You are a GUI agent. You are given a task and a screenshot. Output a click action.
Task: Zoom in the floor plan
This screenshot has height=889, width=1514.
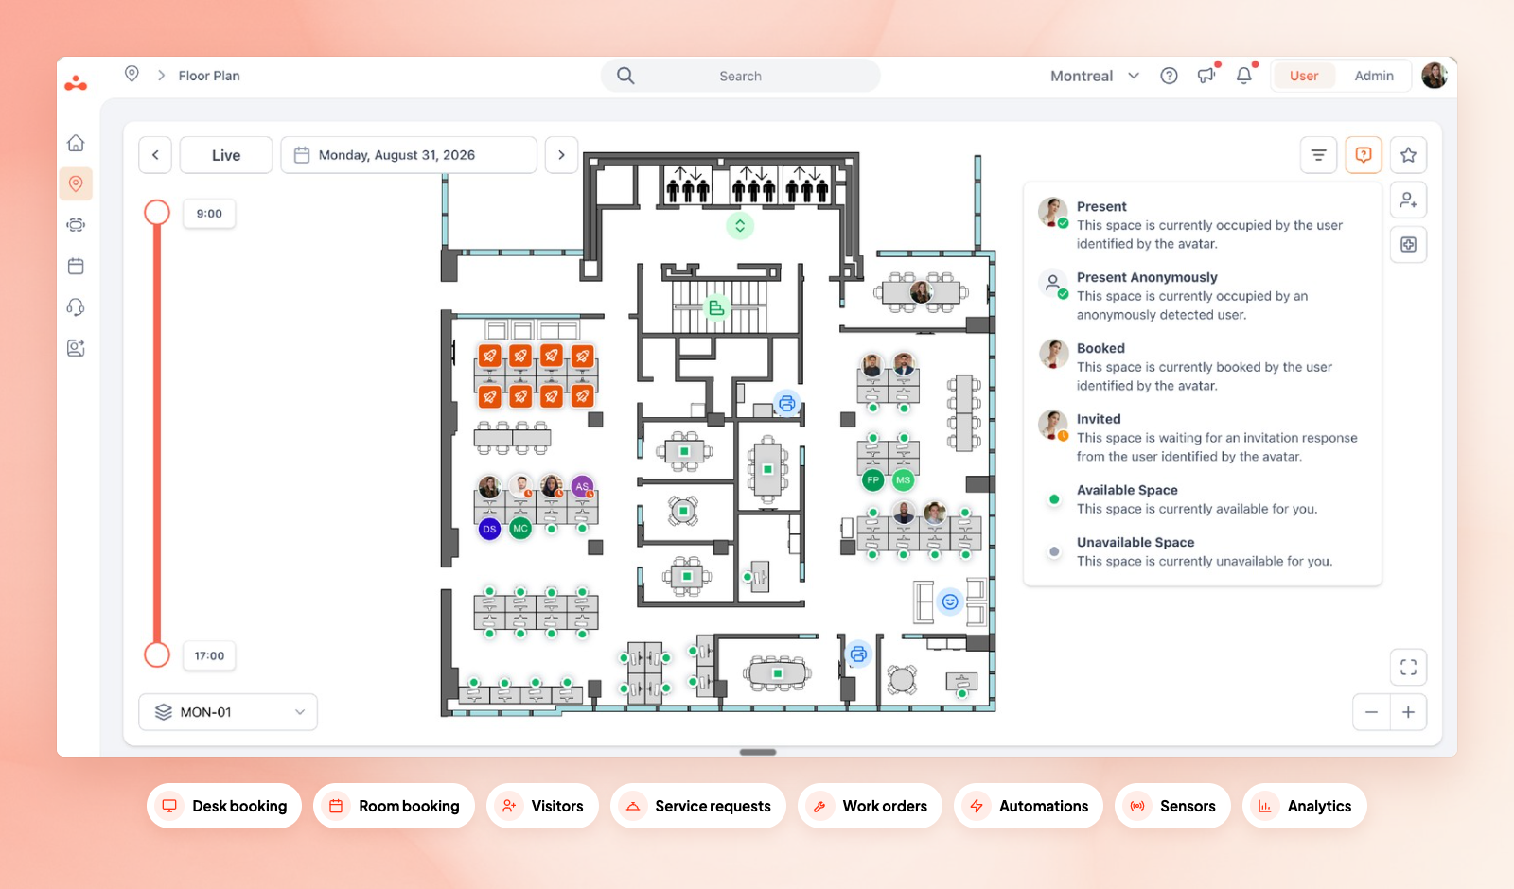coord(1408,712)
